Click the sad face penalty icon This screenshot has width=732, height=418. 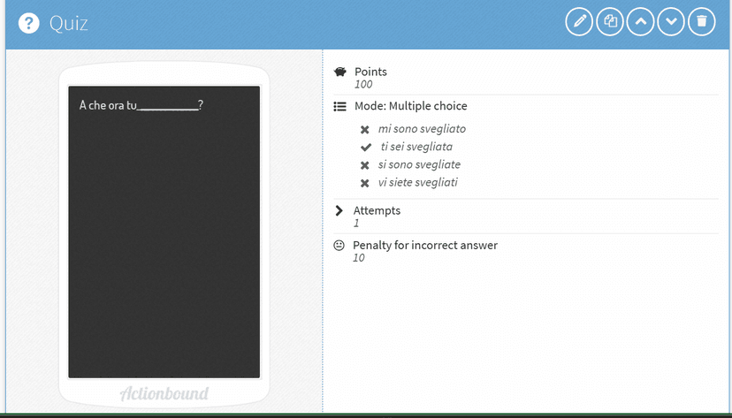pyautogui.click(x=339, y=246)
